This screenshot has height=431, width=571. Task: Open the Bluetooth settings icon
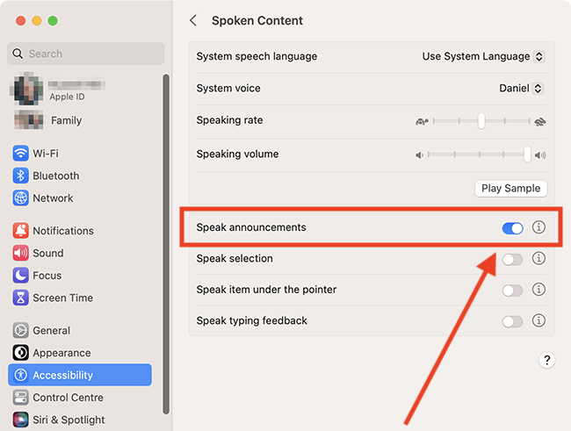point(21,176)
